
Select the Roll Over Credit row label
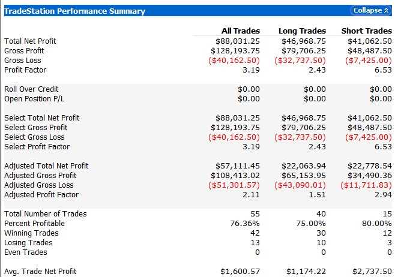pyautogui.click(x=31, y=89)
